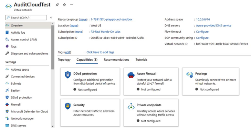This screenshot has width=251, height=131.
Task: Open the Recommendations tab
Action: pos(116,60)
